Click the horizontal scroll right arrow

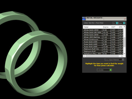pos(122,56)
